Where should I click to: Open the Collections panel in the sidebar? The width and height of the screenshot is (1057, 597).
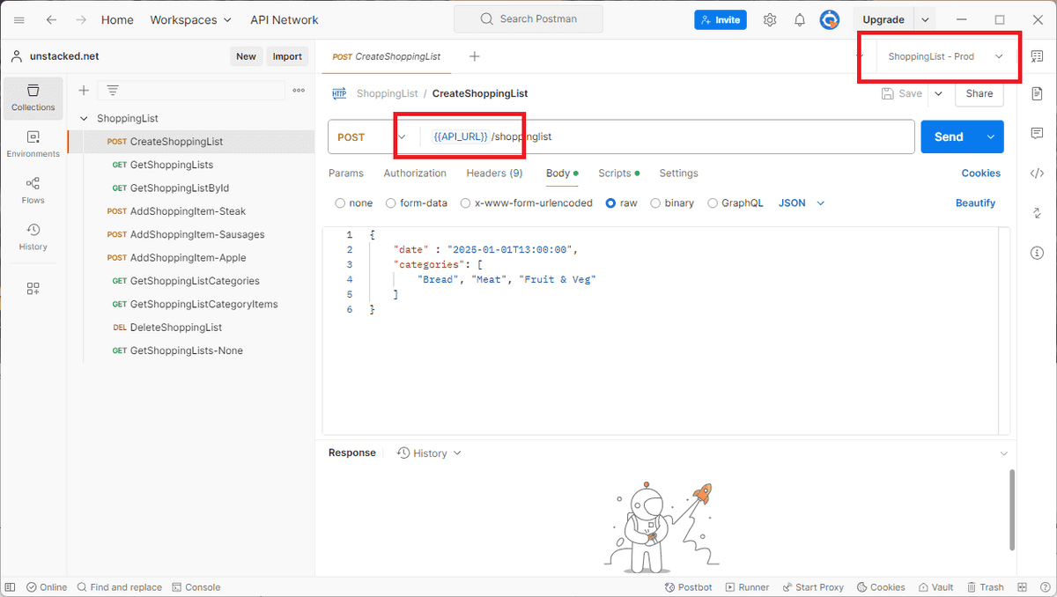click(x=33, y=98)
